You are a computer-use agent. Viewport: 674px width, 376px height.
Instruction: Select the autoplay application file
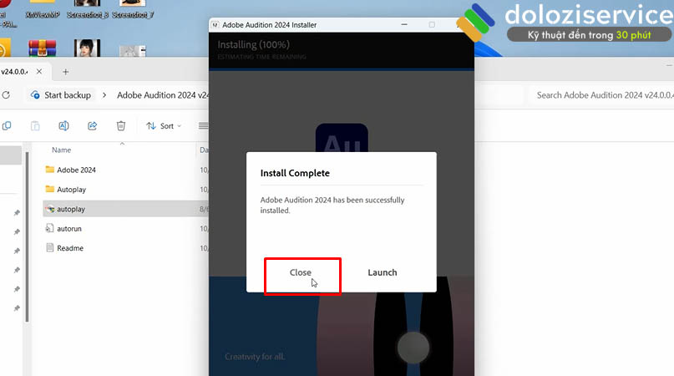click(x=71, y=209)
